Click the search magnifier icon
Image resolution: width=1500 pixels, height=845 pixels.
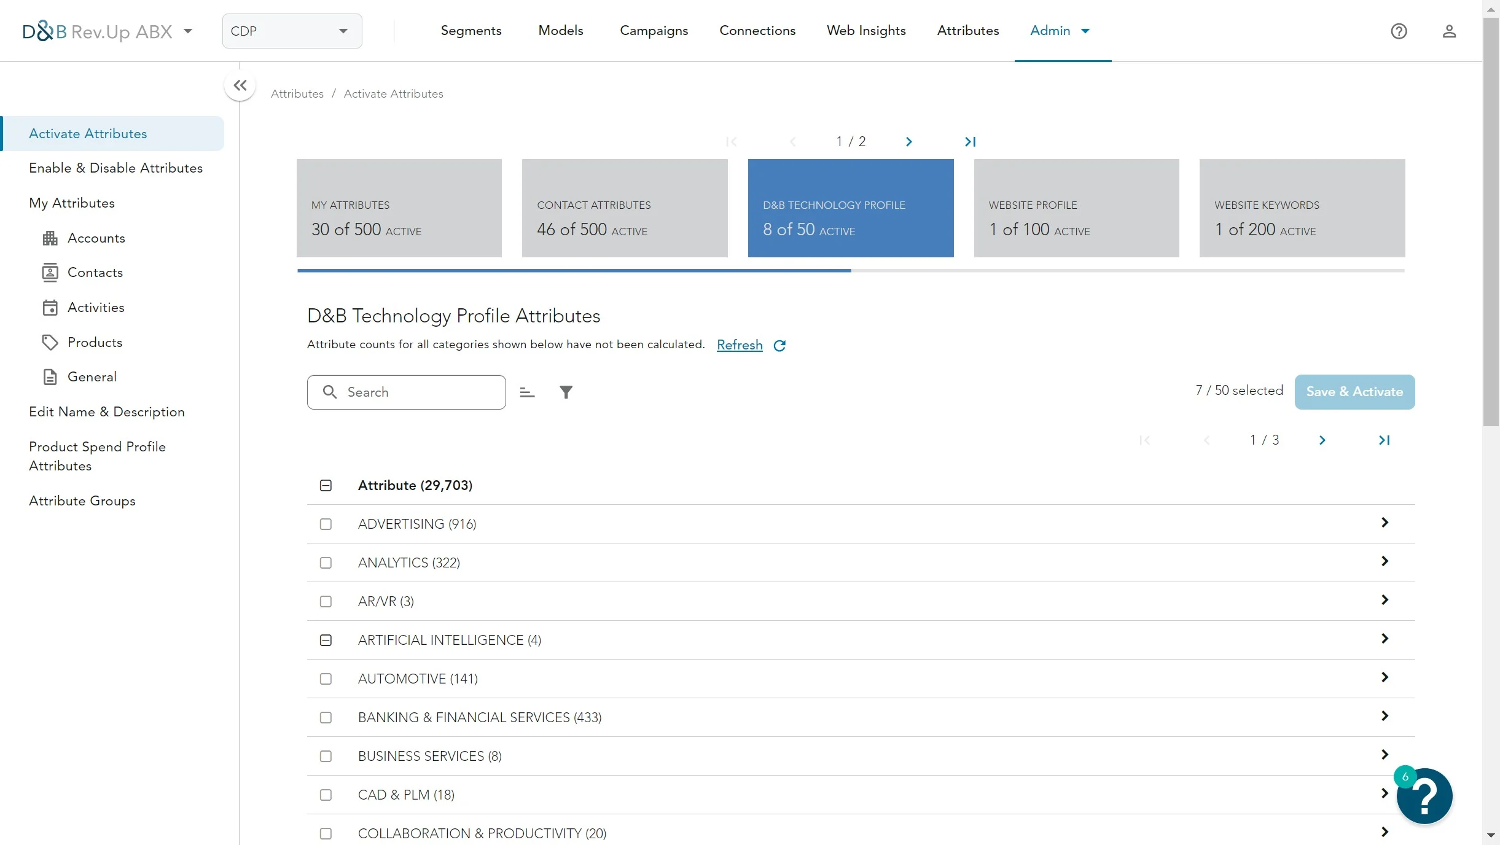click(330, 392)
